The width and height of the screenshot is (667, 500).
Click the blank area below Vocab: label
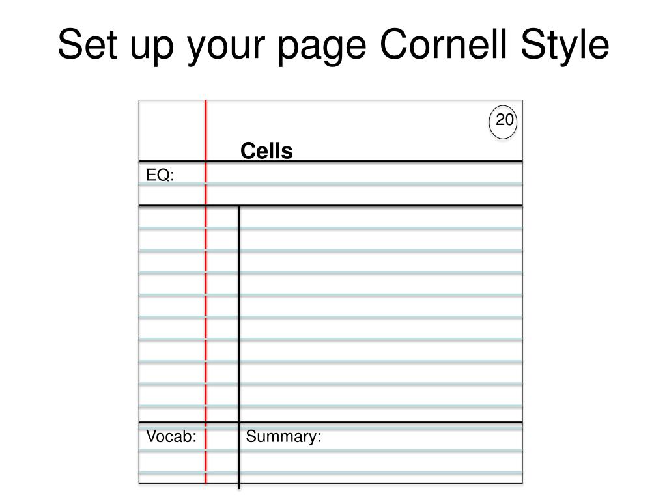(x=172, y=465)
